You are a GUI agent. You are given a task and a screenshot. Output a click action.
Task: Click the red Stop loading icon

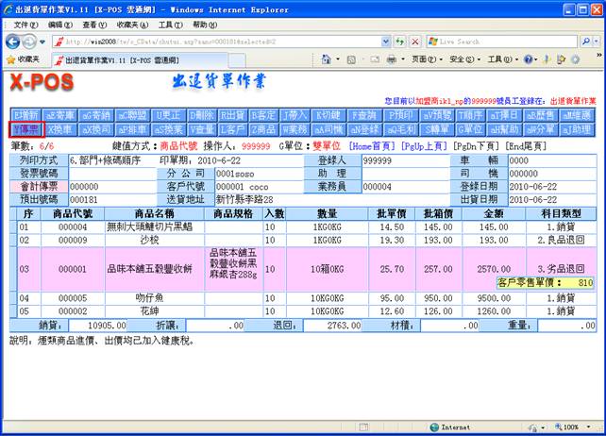click(x=414, y=42)
